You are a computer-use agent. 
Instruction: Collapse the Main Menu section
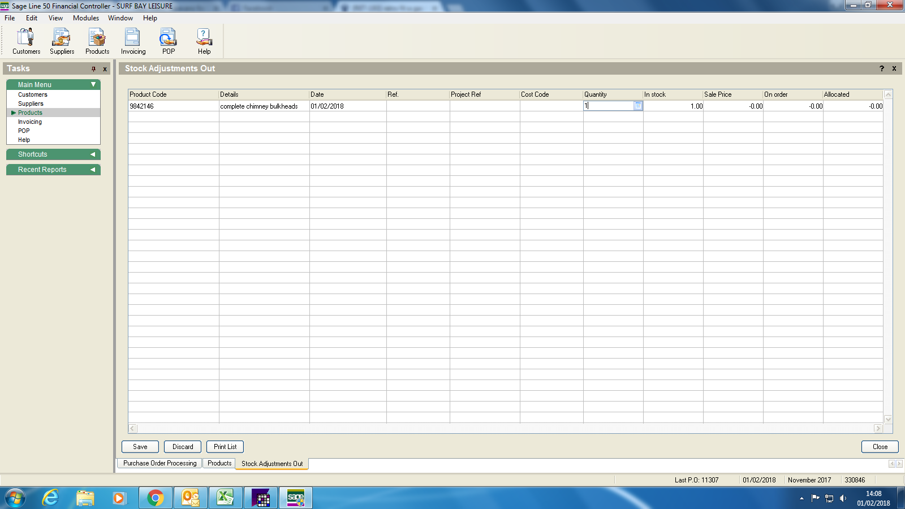pyautogui.click(x=93, y=84)
